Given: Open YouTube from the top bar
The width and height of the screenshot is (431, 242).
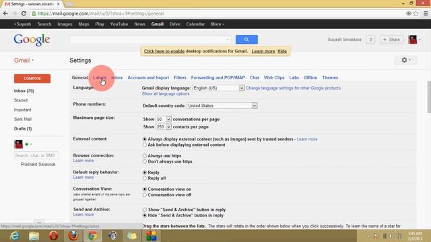Looking at the screenshot, I should 119,24.
